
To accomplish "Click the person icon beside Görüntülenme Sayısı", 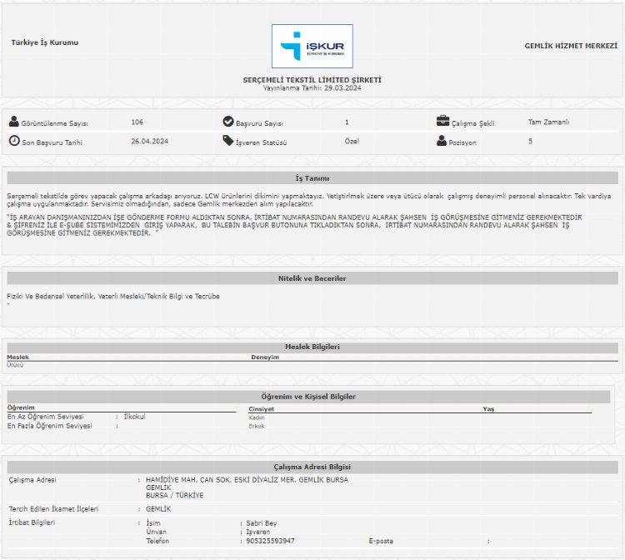I will click(14, 122).
